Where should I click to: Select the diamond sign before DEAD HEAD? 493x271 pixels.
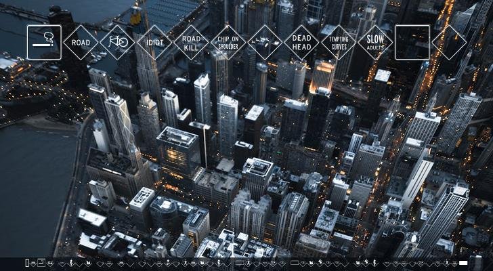point(265,42)
